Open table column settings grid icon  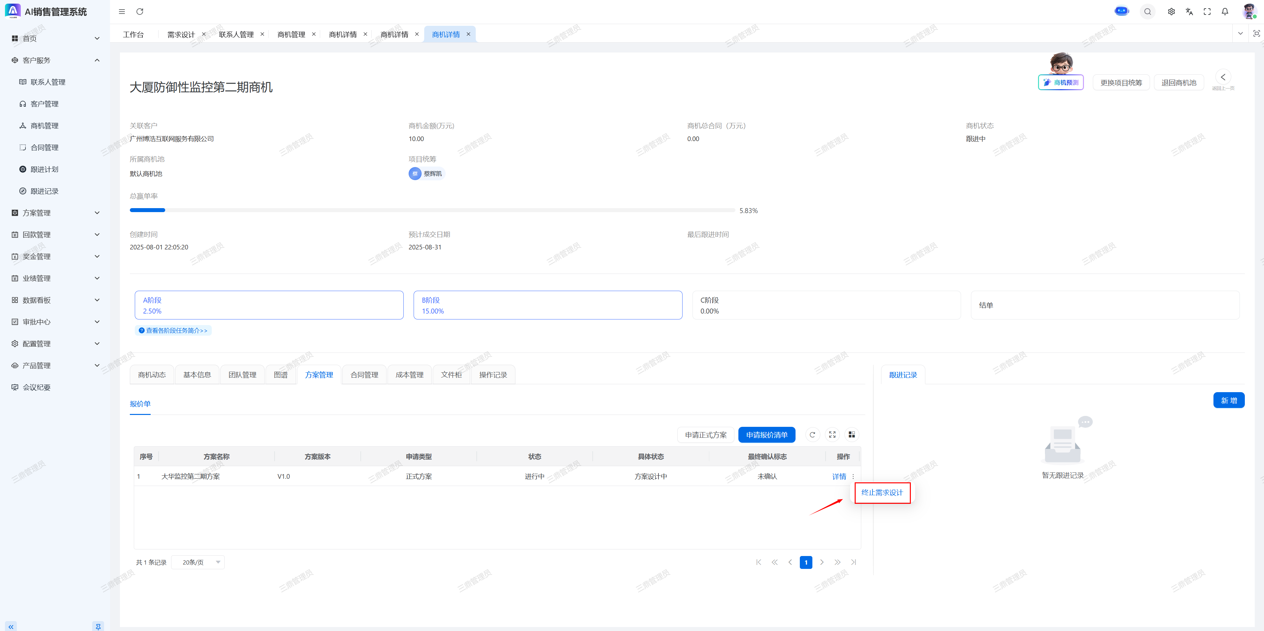click(x=852, y=435)
